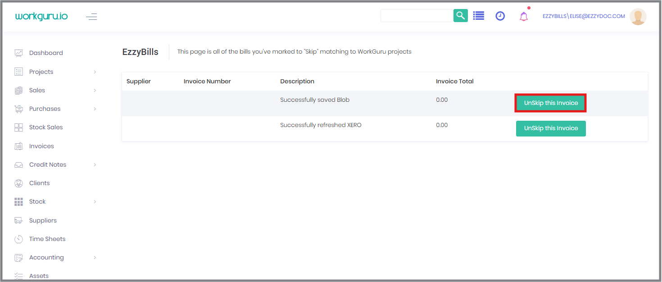This screenshot has width=662, height=282.
Task: Select 'Successfully saved Blob' description text
Action: (x=315, y=100)
